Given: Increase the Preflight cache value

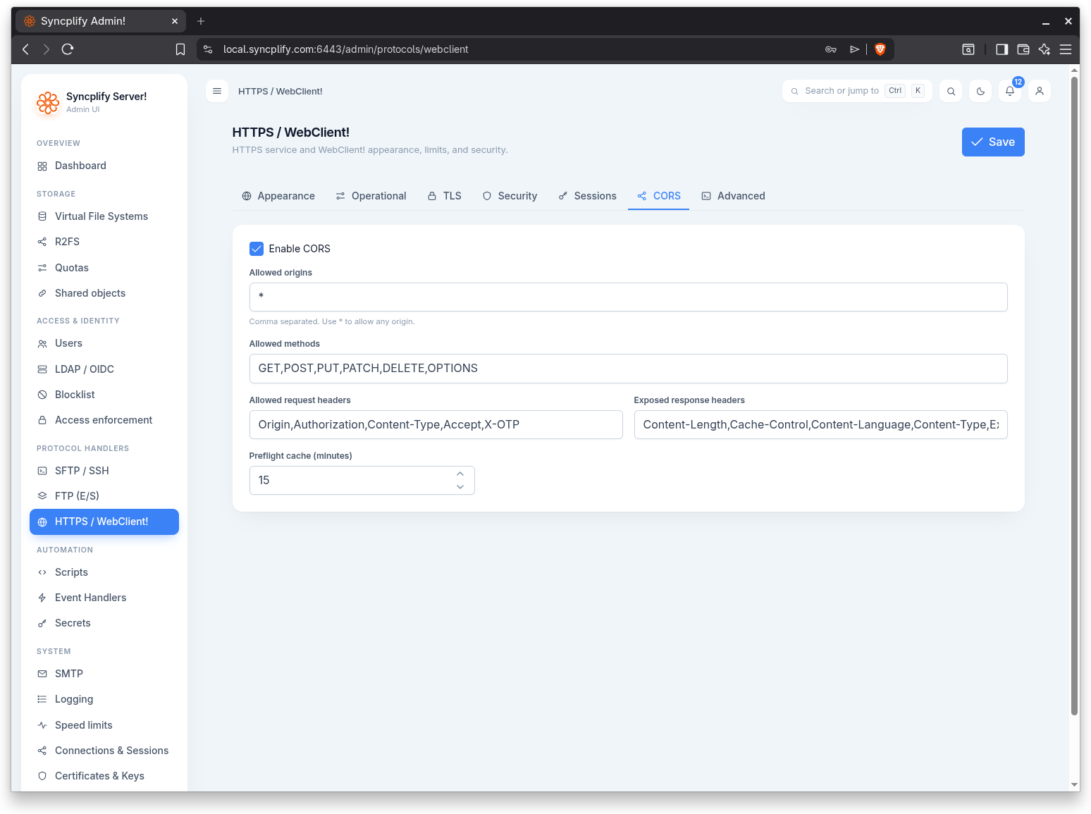Looking at the screenshot, I should click(460, 474).
